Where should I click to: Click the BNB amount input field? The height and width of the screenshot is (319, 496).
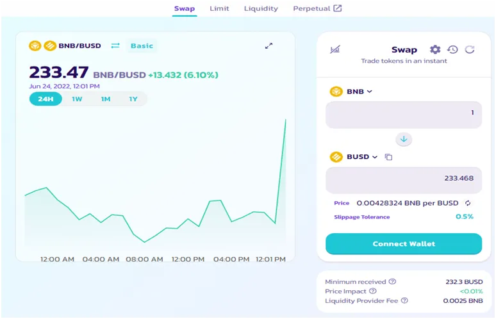404,115
